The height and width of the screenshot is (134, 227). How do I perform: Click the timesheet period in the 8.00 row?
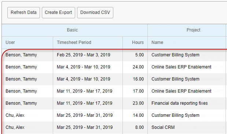tap(85, 127)
